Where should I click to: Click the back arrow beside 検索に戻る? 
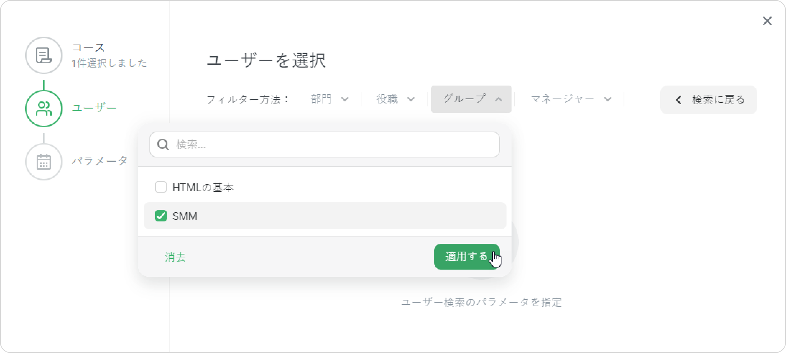[679, 100]
